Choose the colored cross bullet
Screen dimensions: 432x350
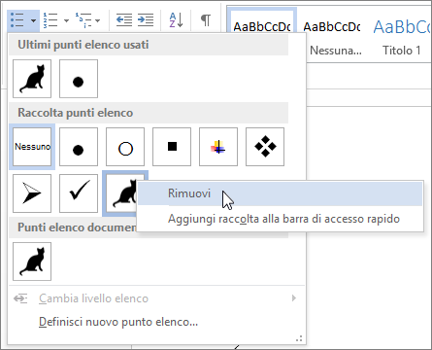click(x=218, y=147)
